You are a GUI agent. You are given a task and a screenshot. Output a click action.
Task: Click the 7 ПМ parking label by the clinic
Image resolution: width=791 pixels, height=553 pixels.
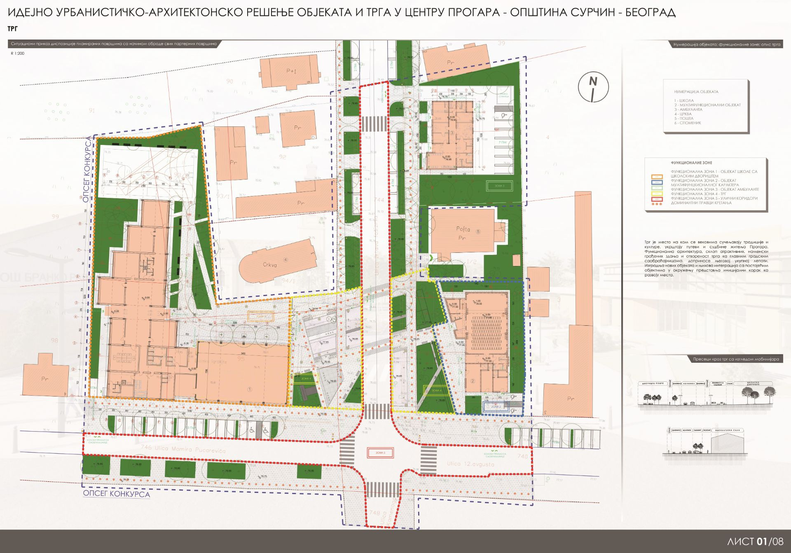(x=503, y=142)
